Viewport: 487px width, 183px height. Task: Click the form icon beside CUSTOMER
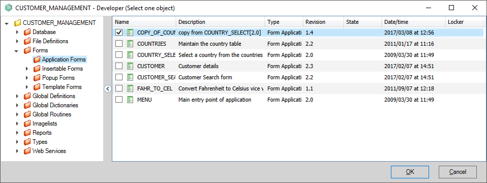(131, 66)
